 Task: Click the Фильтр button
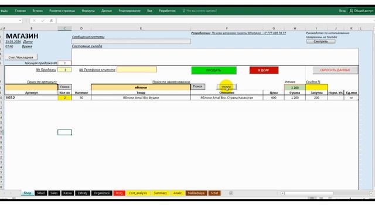pyautogui.click(x=226, y=87)
